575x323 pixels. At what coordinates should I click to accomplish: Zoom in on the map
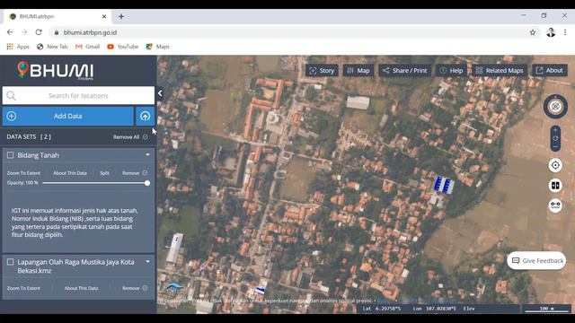(x=555, y=130)
